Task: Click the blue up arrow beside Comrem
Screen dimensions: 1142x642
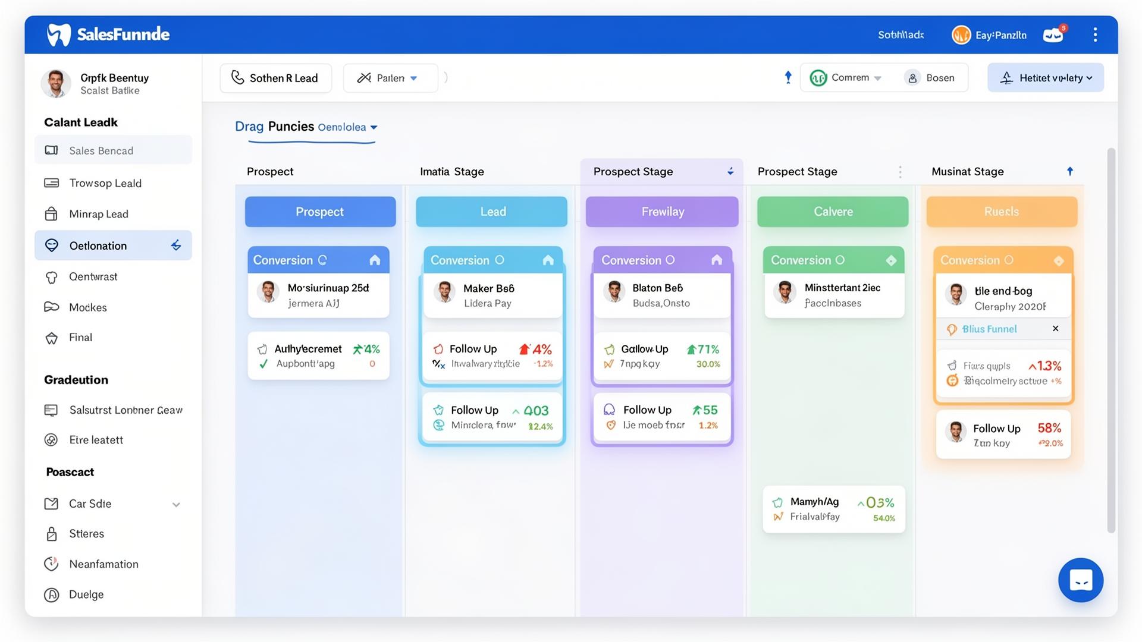Action: [788, 77]
